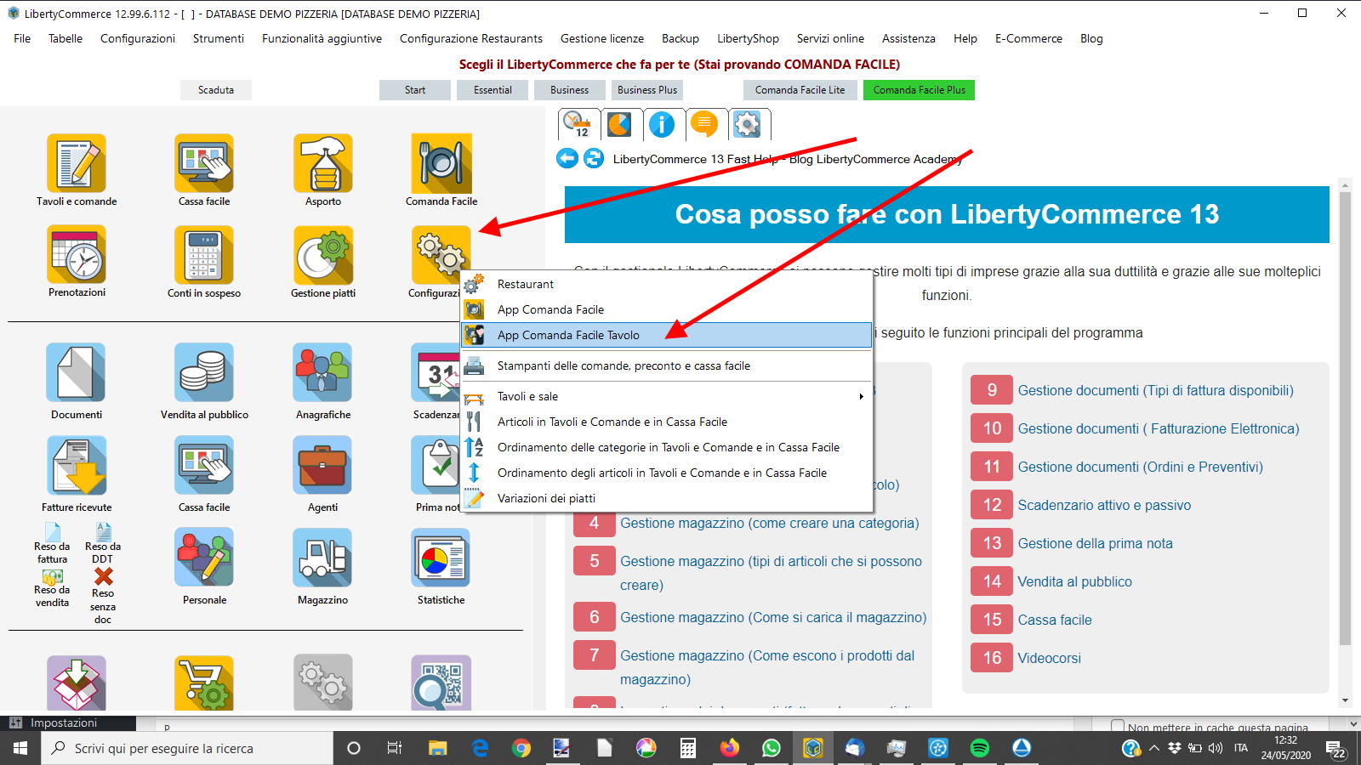Open Personale icon

coord(204,558)
